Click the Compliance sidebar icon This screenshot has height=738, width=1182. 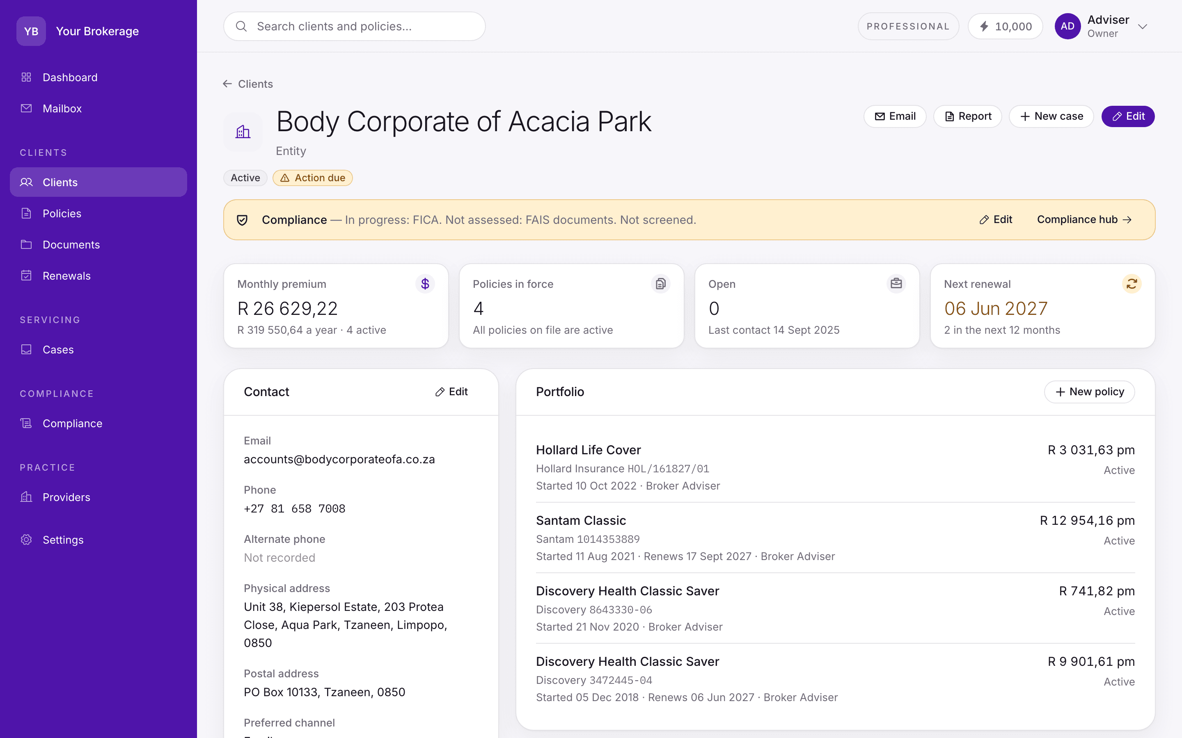(26, 423)
